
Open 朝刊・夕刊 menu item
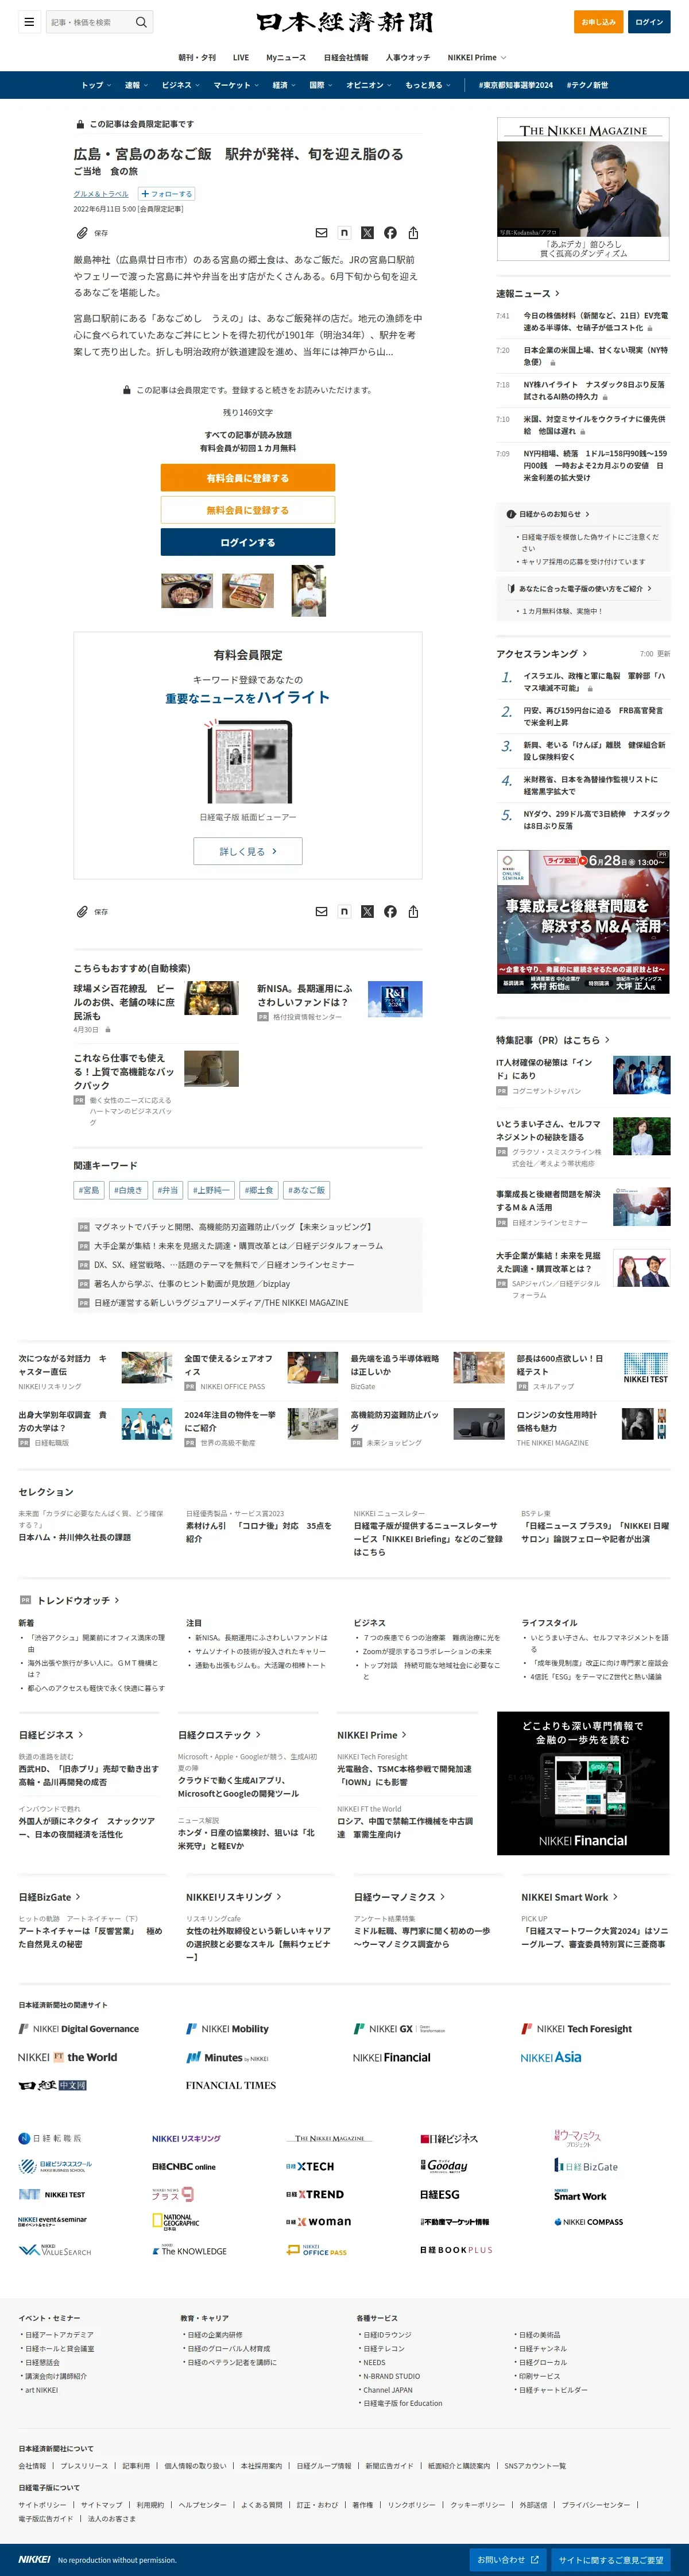coord(197,58)
